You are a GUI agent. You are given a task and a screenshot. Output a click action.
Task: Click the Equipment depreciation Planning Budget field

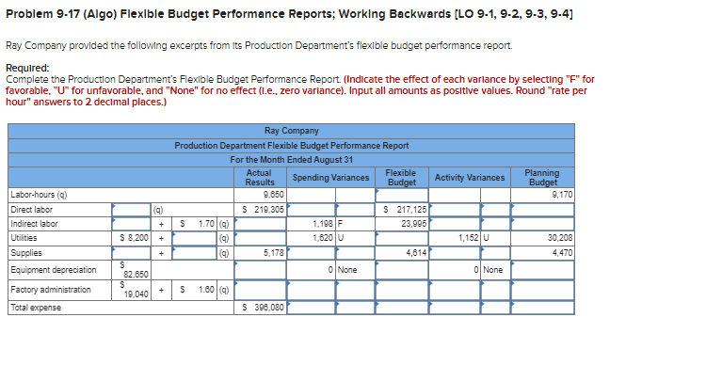[542, 270]
